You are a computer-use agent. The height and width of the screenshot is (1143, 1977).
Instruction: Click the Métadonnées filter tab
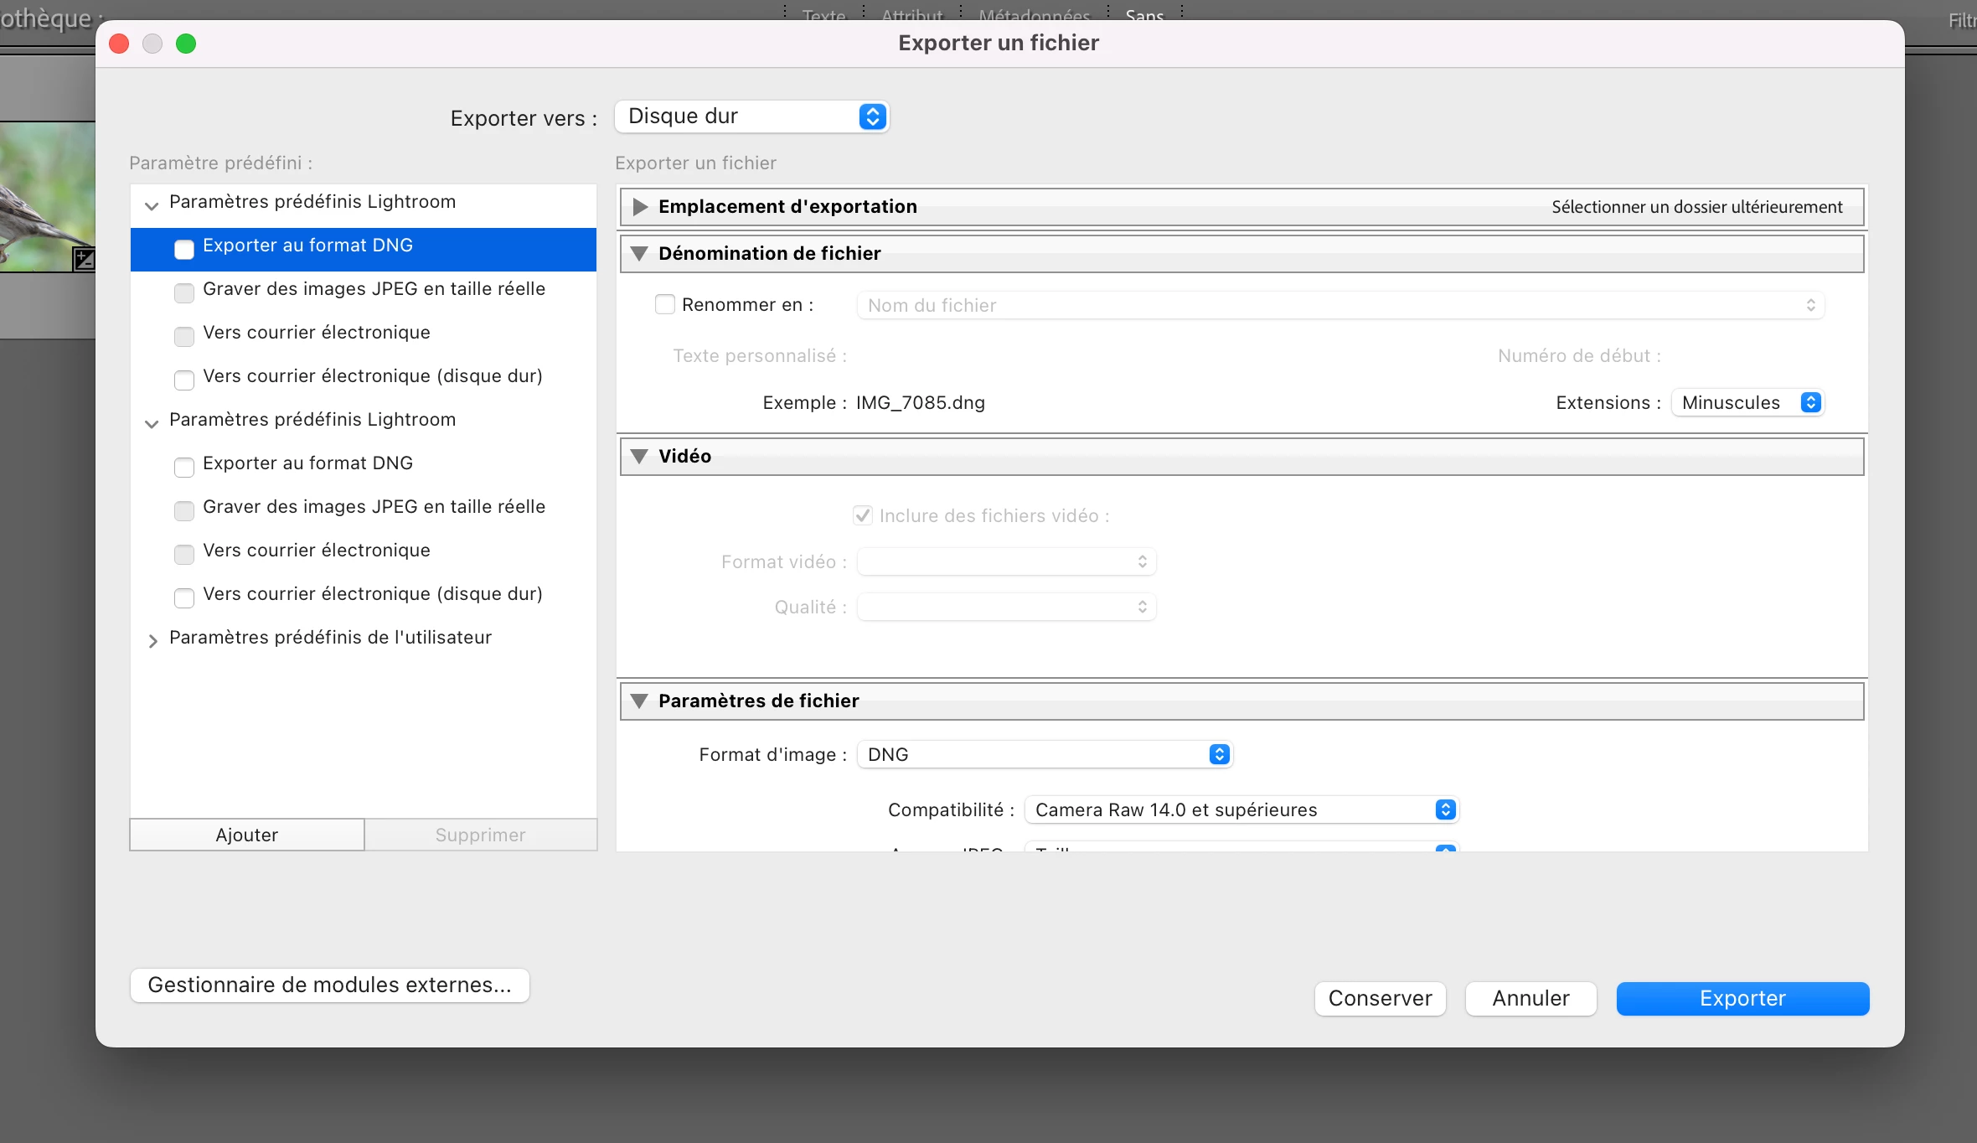point(1035,15)
